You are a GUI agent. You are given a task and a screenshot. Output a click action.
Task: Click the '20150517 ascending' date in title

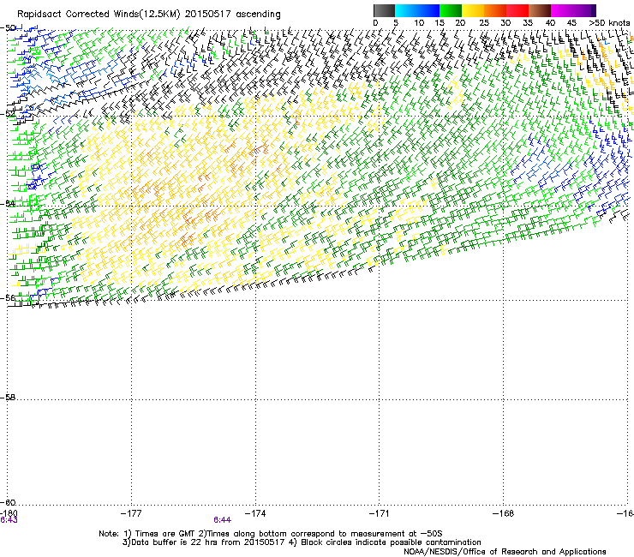pos(232,15)
